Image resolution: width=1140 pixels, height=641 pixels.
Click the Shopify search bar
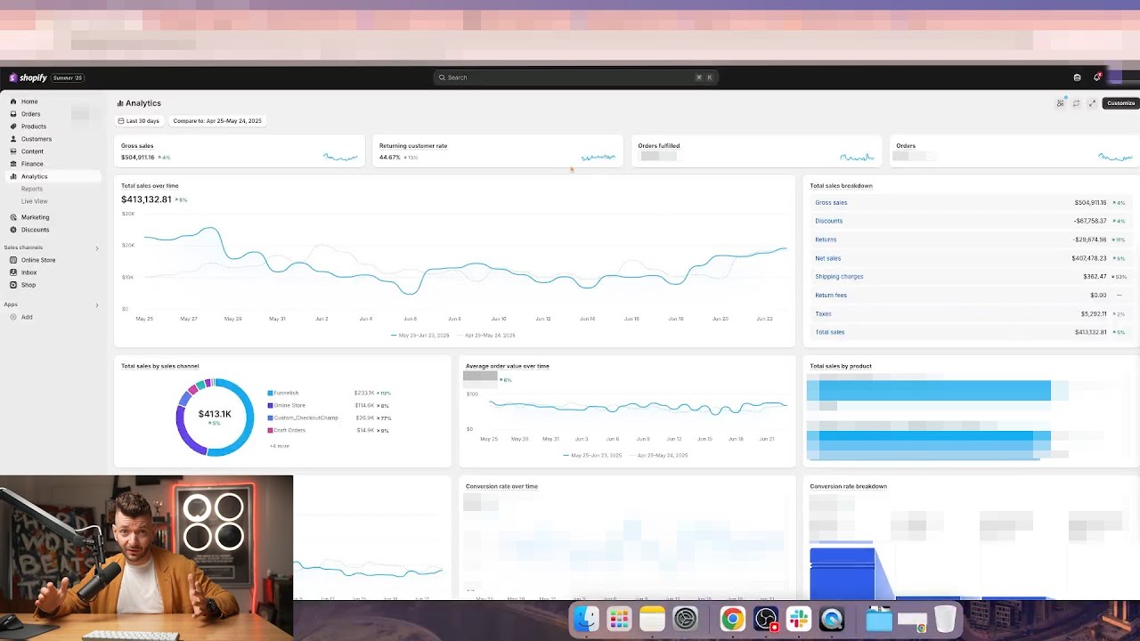coord(575,77)
